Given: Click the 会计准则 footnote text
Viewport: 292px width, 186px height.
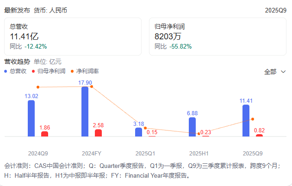Looking at the screenshot, I should 142,171.
